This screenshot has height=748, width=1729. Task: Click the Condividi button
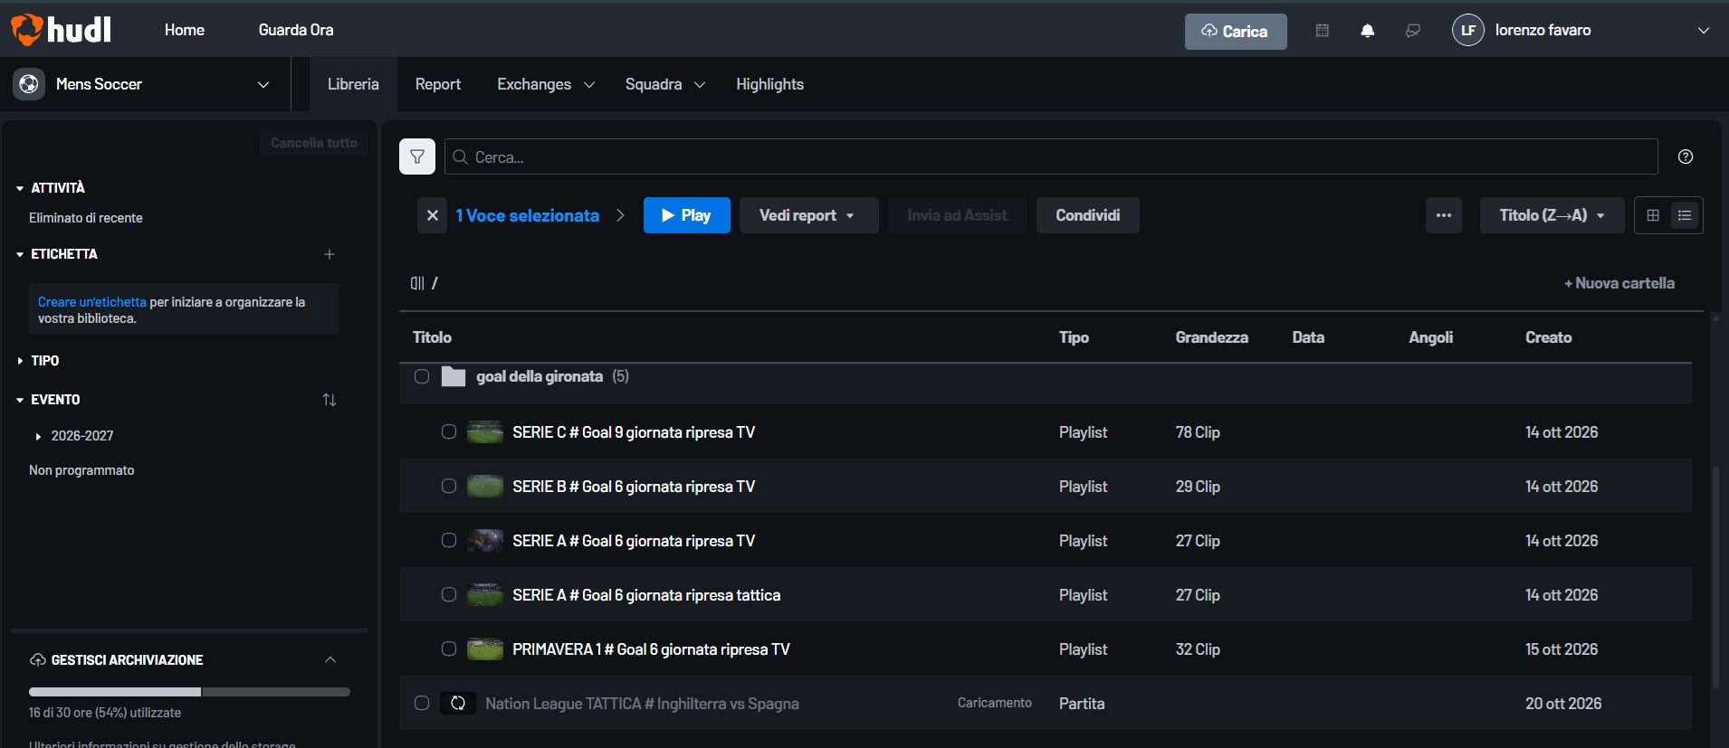click(1088, 215)
